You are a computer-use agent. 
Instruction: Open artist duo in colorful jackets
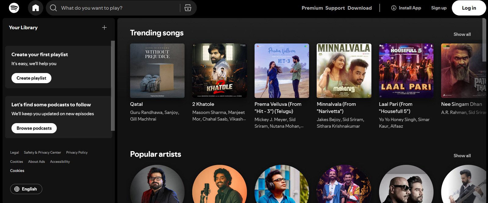tap(344, 184)
